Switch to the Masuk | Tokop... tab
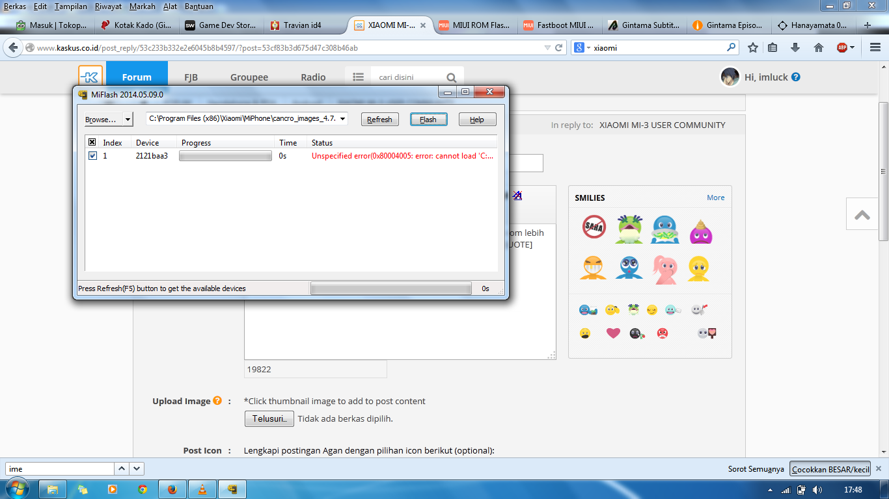This screenshot has height=499, width=889. (x=52, y=25)
